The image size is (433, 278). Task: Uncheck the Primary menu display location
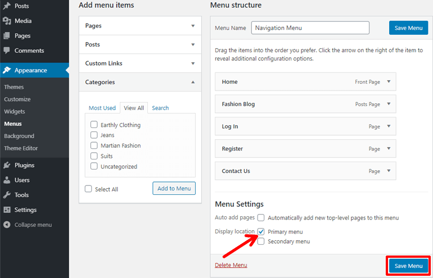[261, 231]
